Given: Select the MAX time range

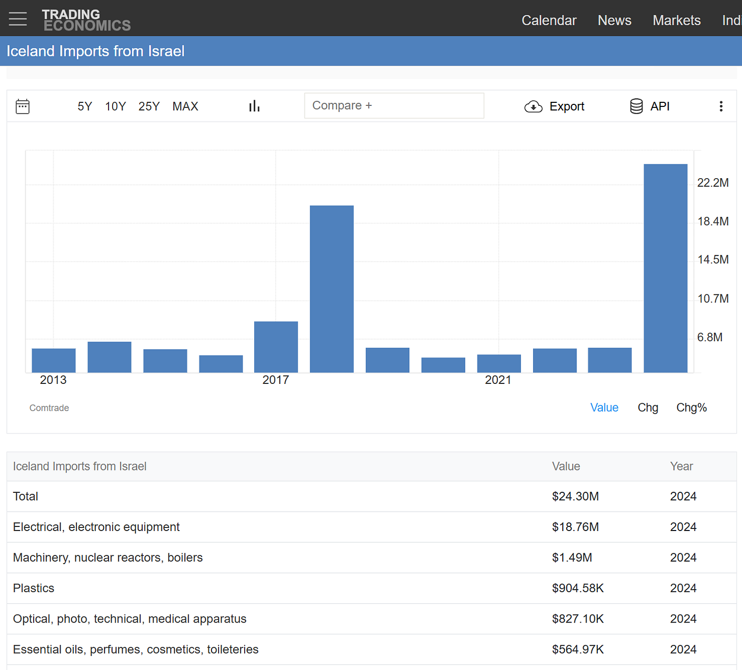Looking at the screenshot, I should click(x=185, y=106).
